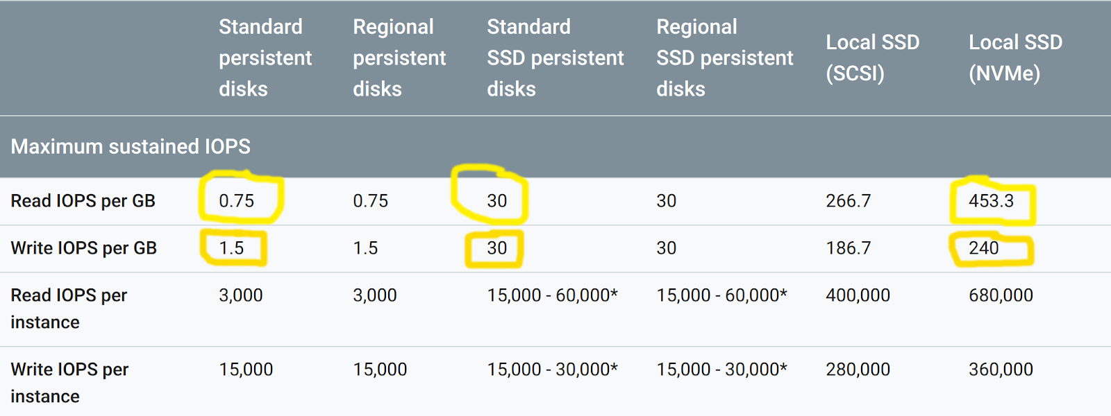Image resolution: width=1111 pixels, height=416 pixels.
Task: Click the Standard persistent disks column header
Action: click(265, 58)
